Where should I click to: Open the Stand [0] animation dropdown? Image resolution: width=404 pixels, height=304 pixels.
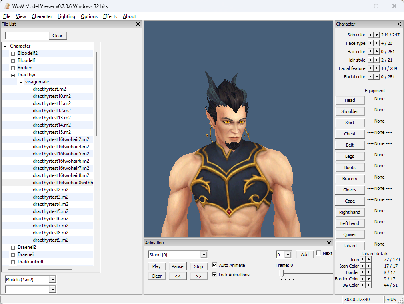tap(204, 254)
